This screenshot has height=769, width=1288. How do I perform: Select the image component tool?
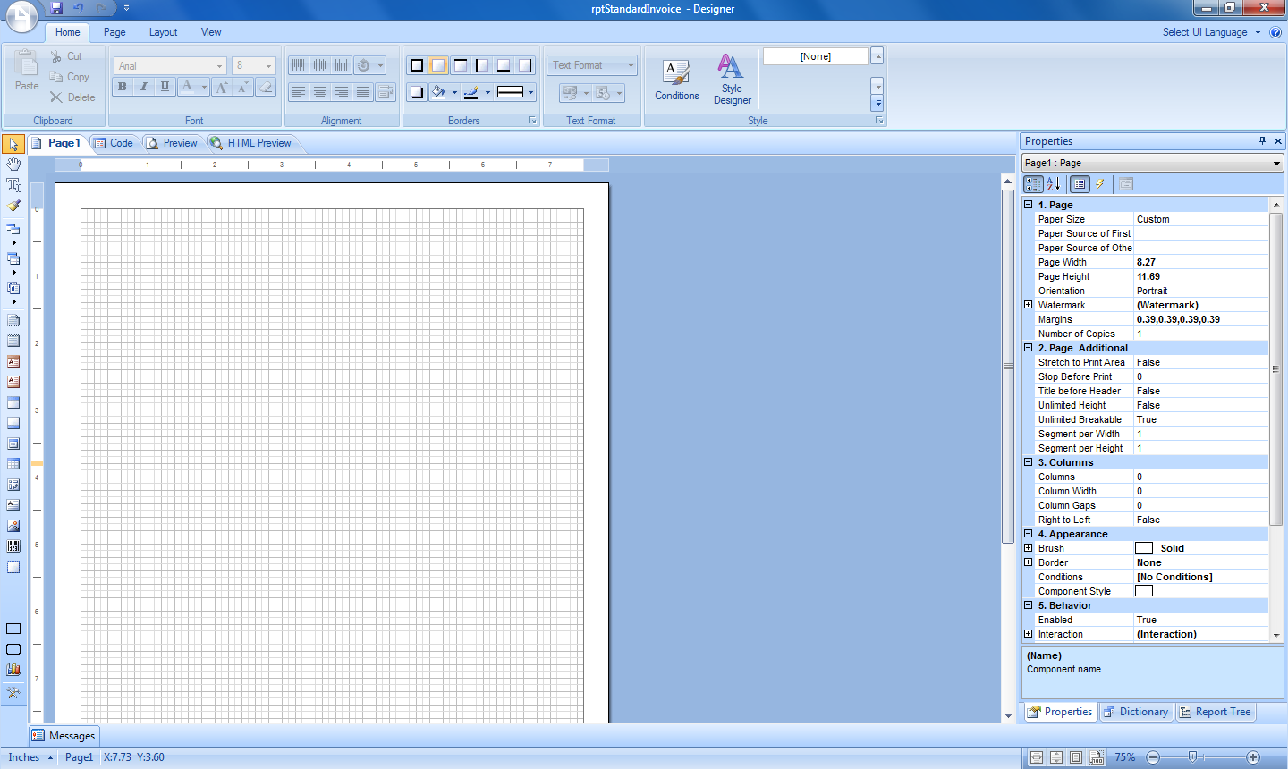(13, 526)
